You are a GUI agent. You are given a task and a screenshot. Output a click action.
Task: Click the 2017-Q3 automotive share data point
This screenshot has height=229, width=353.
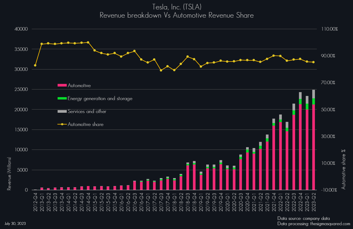click(161, 70)
